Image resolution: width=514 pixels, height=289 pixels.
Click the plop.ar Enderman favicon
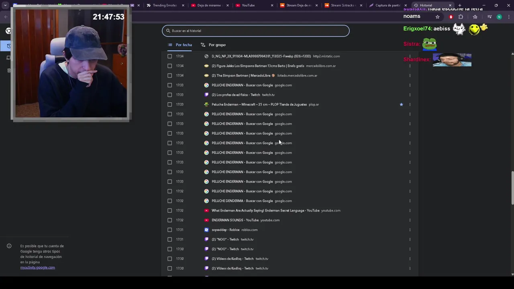(206, 104)
